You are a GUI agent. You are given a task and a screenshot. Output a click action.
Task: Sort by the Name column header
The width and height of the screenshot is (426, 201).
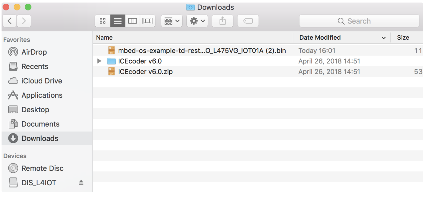(104, 38)
